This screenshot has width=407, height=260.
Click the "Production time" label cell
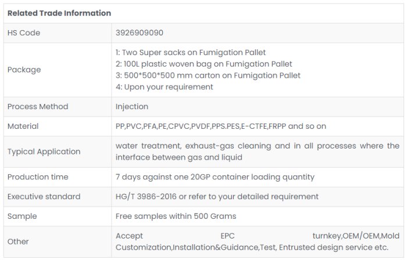(x=38, y=177)
